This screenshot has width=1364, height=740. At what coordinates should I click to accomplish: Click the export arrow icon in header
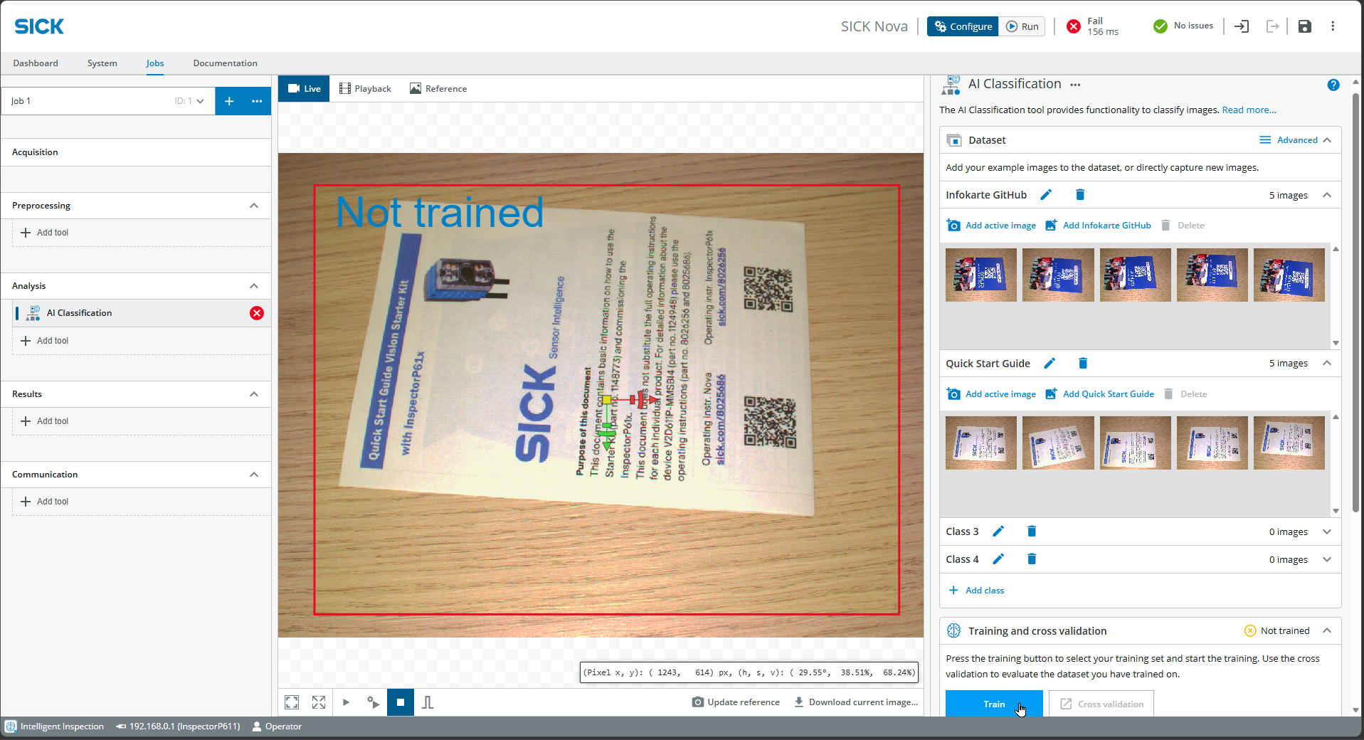click(1273, 26)
